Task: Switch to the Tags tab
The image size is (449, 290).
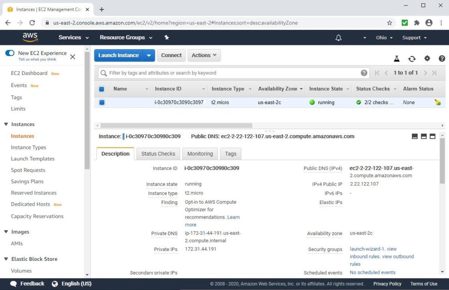Action: tap(230, 154)
